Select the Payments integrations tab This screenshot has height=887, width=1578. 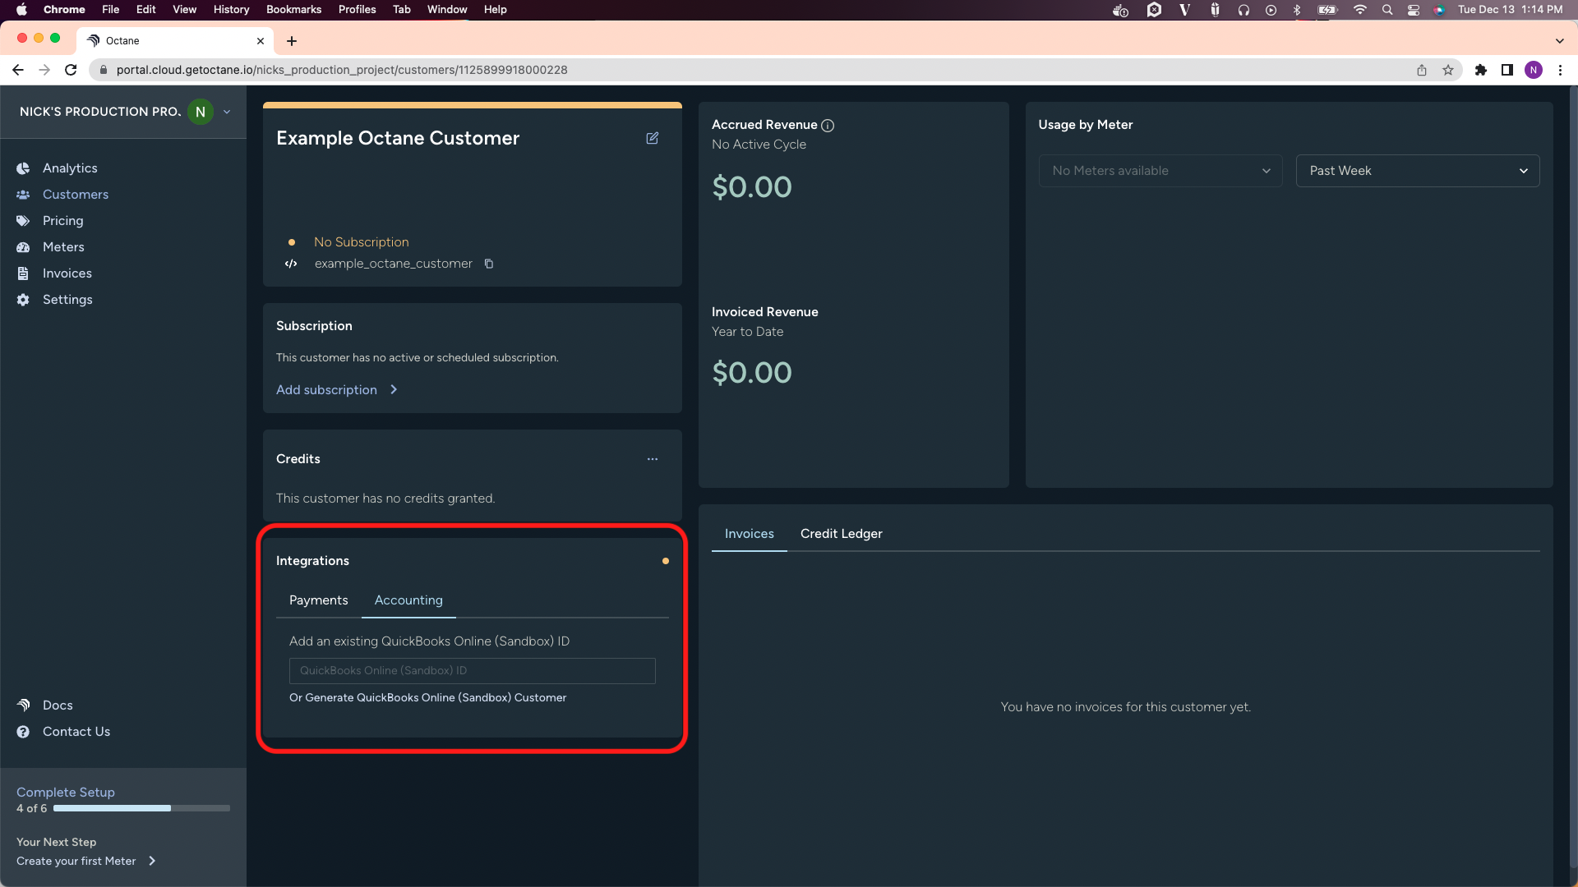[x=318, y=600]
